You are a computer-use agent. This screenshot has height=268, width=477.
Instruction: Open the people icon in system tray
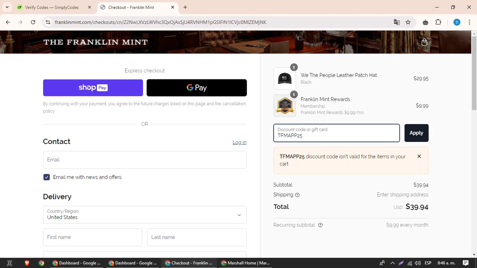pos(382,263)
